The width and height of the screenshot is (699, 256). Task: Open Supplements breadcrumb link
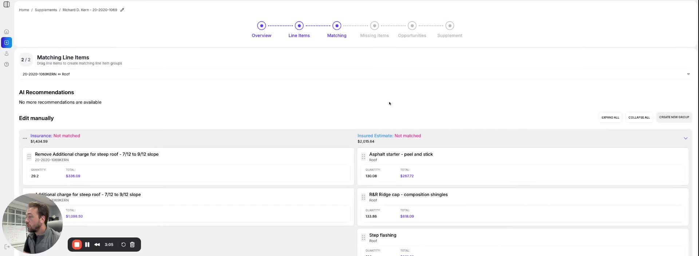46,10
